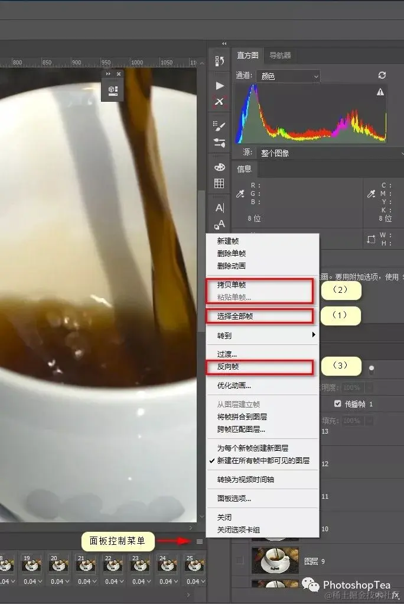Image resolution: width=404 pixels, height=604 pixels.
Task: Open the 通道 channel dropdown
Action: point(288,76)
